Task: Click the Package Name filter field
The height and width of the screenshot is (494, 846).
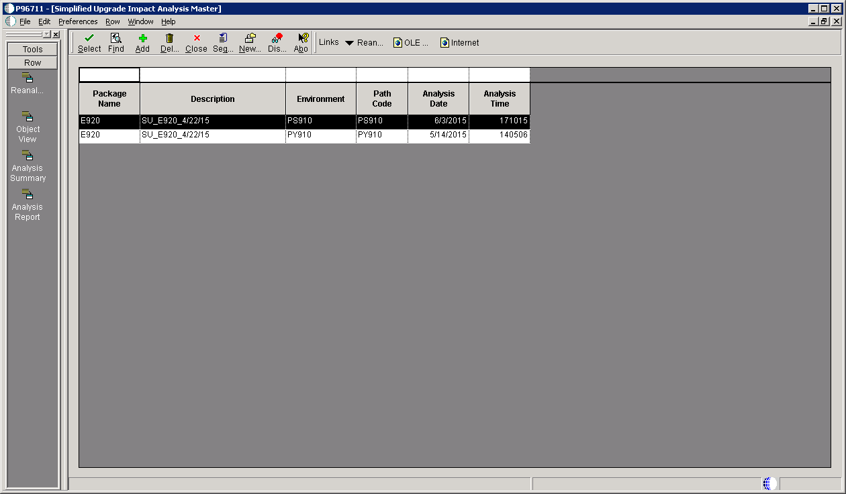Action: (x=109, y=75)
